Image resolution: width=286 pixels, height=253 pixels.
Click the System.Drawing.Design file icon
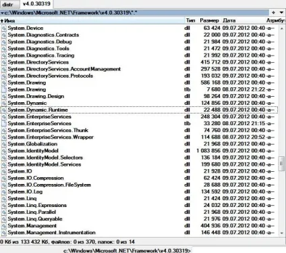(4, 96)
